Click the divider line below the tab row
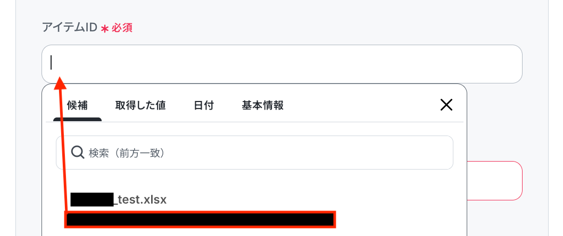 [254, 122]
